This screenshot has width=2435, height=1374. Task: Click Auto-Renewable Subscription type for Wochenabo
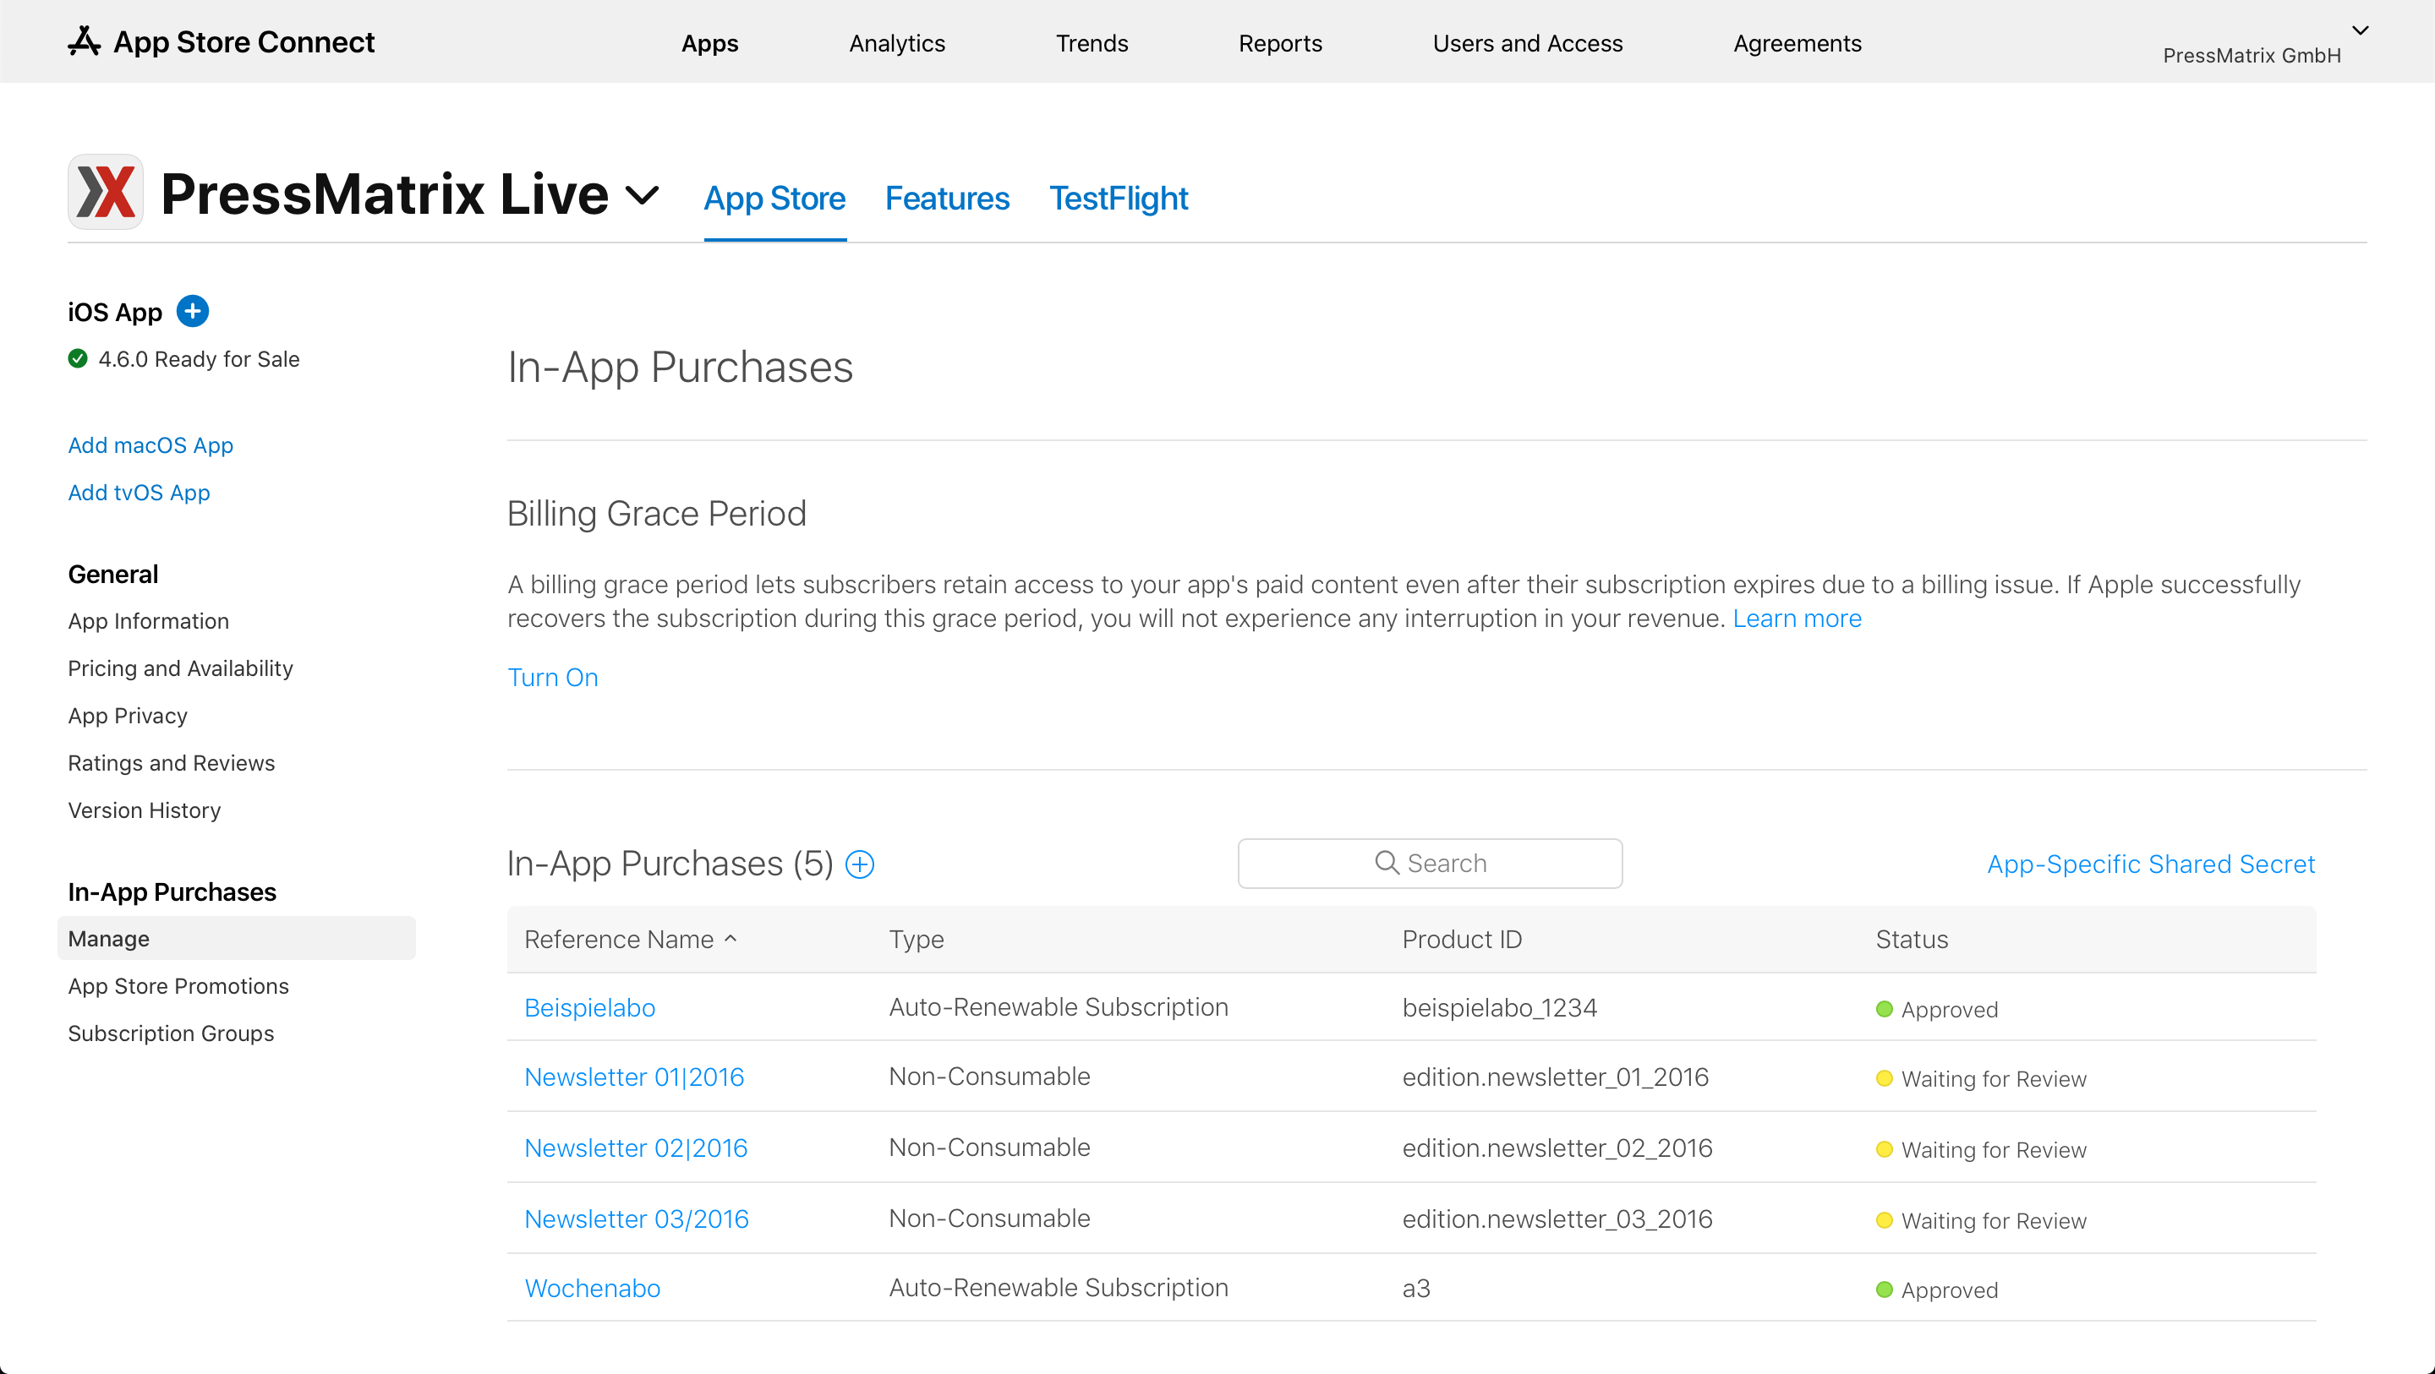[1059, 1288]
